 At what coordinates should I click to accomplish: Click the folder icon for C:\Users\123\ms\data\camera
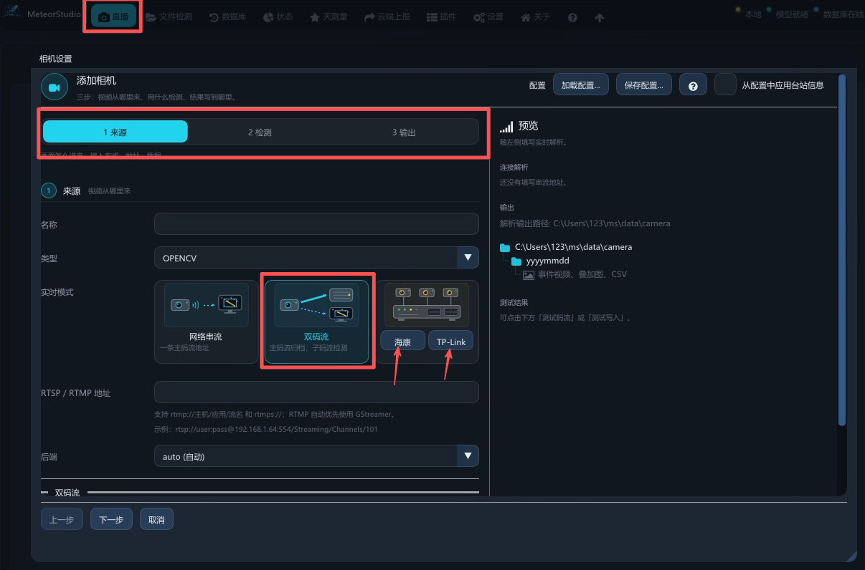click(x=505, y=247)
